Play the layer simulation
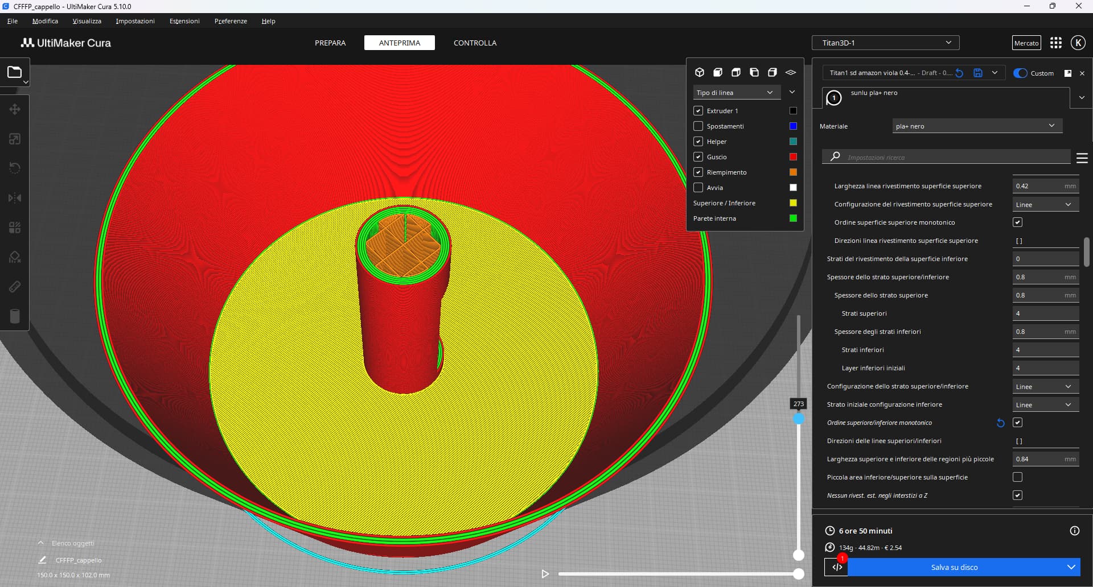Screen dimensions: 1093x587 pyautogui.click(x=545, y=574)
